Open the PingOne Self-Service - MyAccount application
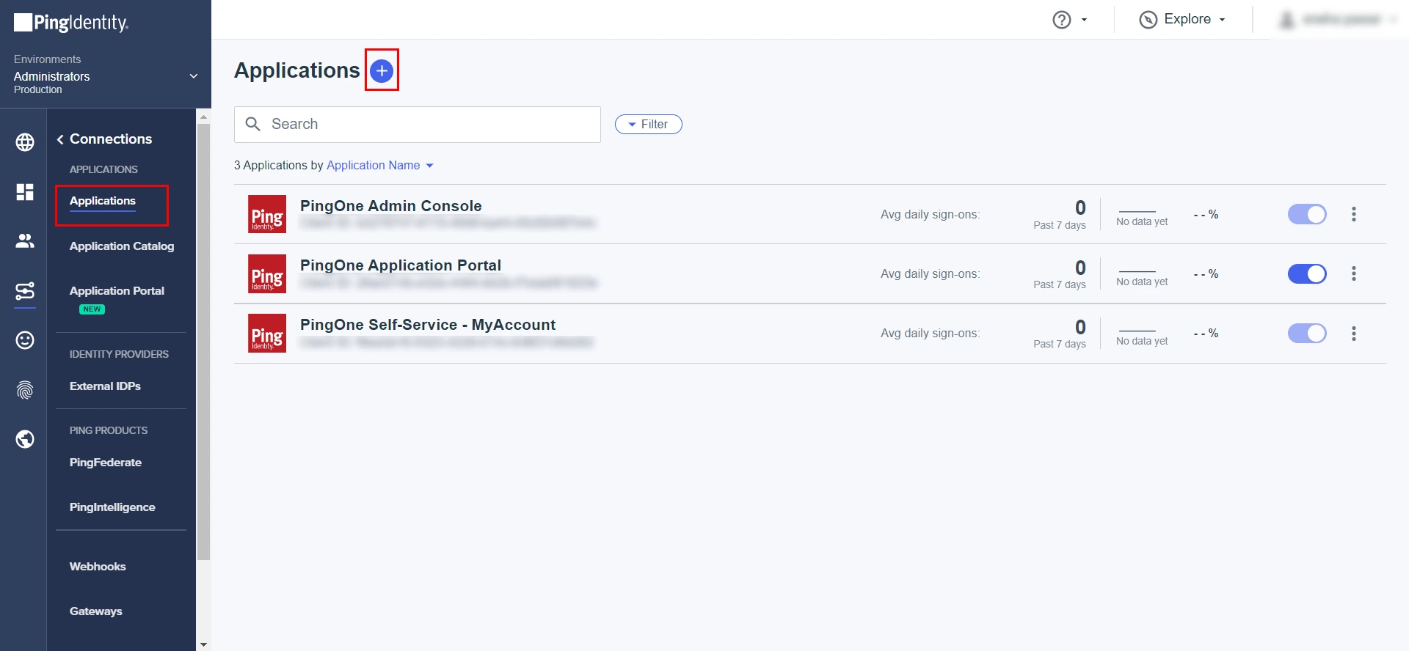 [x=428, y=325]
